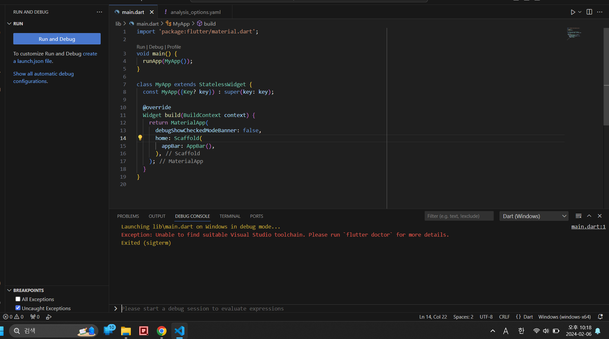The width and height of the screenshot is (609, 339).
Task: Click the debug console expression input
Action: point(364,309)
